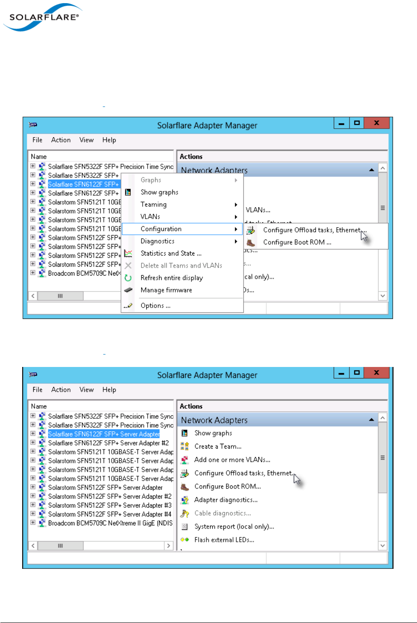
Task: Open the Action menu in upper window
Action: coord(61,140)
